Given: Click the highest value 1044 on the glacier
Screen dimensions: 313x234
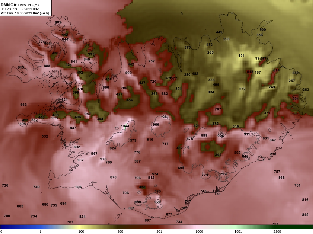Looking at the screenshot, I should 125,126.
